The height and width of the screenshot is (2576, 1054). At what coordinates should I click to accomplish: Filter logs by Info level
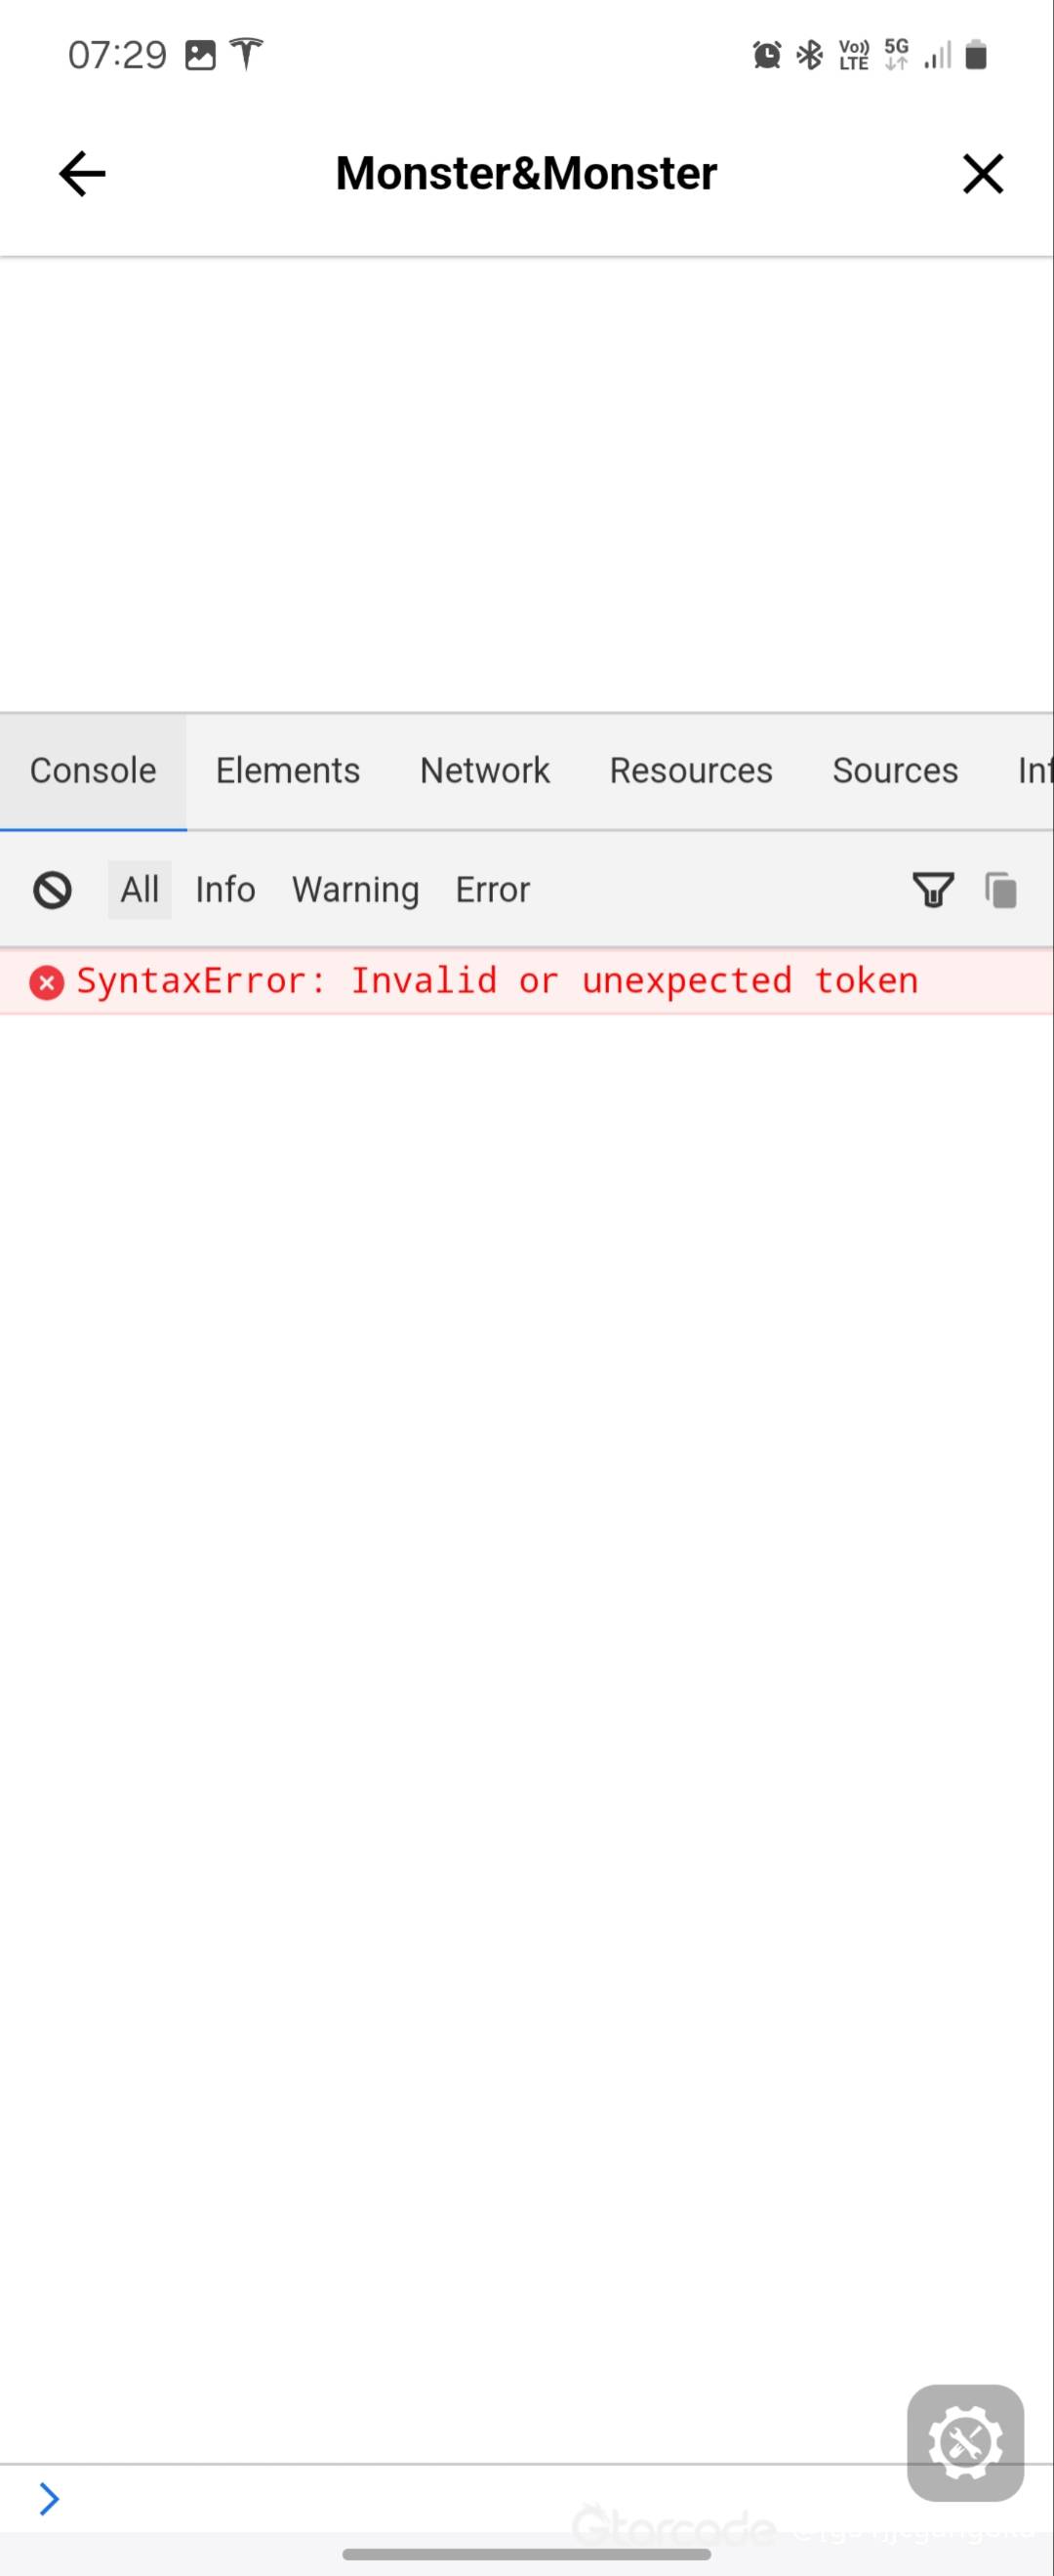[224, 889]
